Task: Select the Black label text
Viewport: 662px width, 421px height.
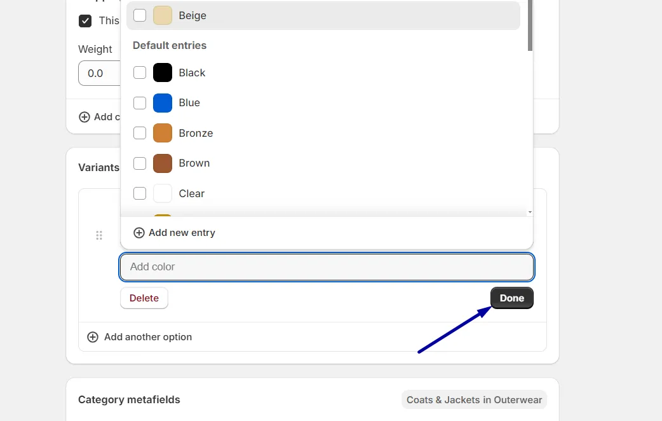Action: coord(192,72)
